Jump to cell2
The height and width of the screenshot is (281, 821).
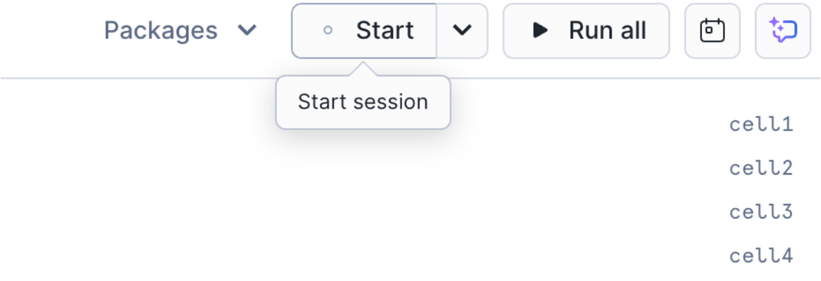pyautogui.click(x=761, y=168)
